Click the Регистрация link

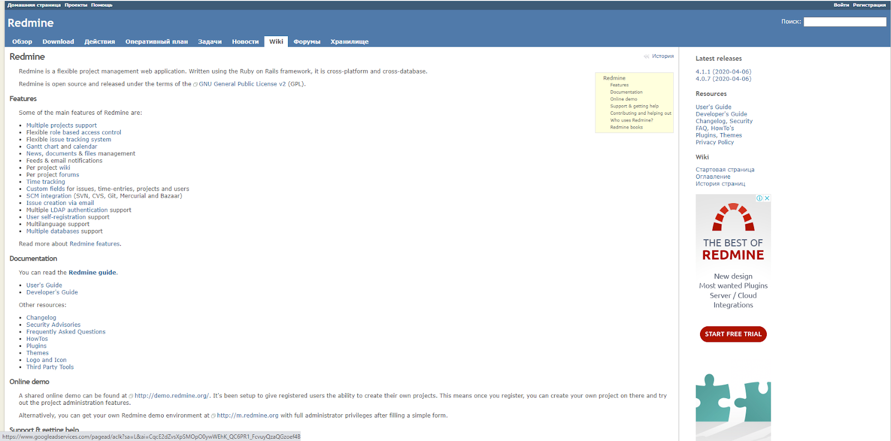click(869, 5)
